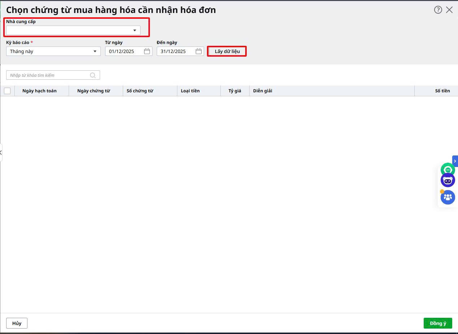Sort by Ngày hạch toán column header

pyautogui.click(x=39, y=91)
